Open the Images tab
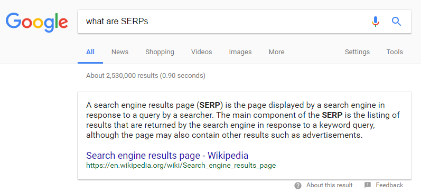This screenshot has width=421, height=193. pos(240,52)
